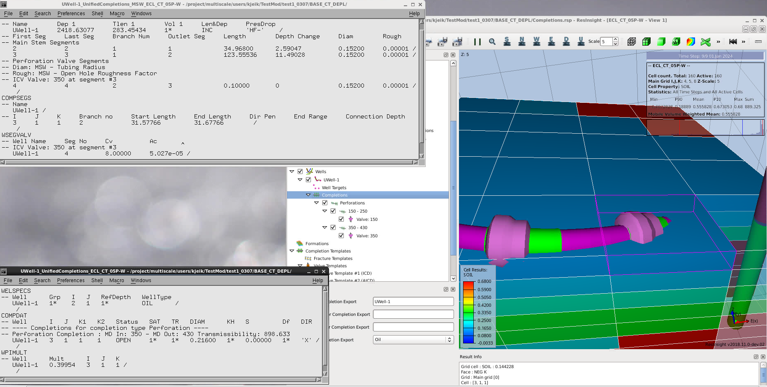Uncheck the Wells checkbox in the tree

pyautogui.click(x=300, y=171)
